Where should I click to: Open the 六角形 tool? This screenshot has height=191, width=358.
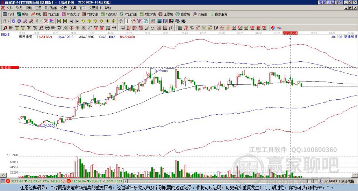point(200,14)
